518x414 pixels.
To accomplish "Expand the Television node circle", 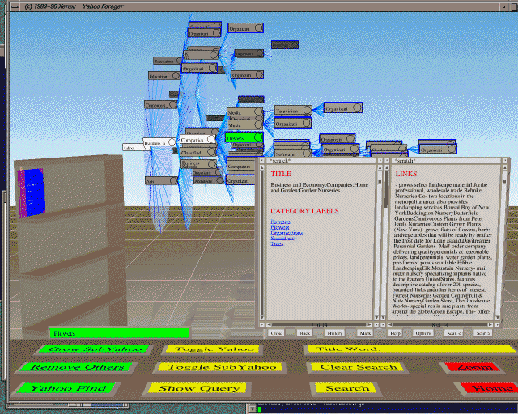I will coord(307,110).
